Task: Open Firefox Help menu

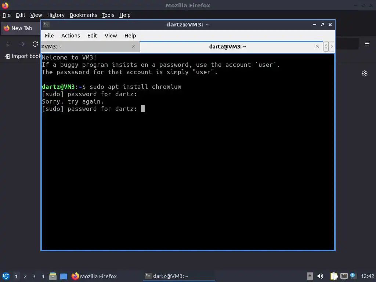Action: pos(125,15)
